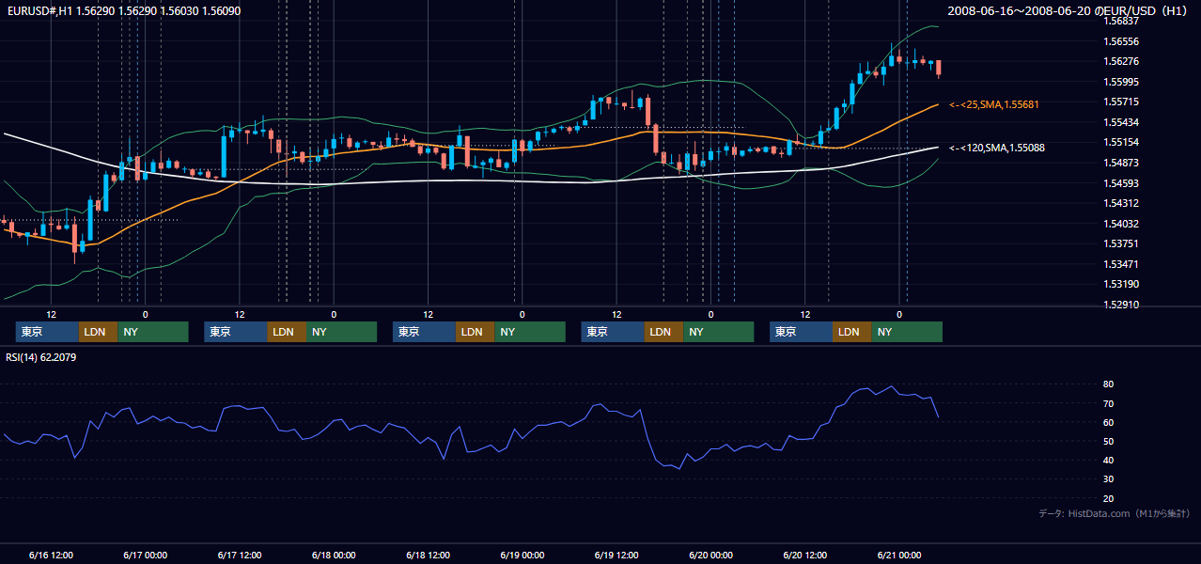Select the 1.53190 price axis value
Screen dimensions: 1201x564
click(x=1121, y=284)
